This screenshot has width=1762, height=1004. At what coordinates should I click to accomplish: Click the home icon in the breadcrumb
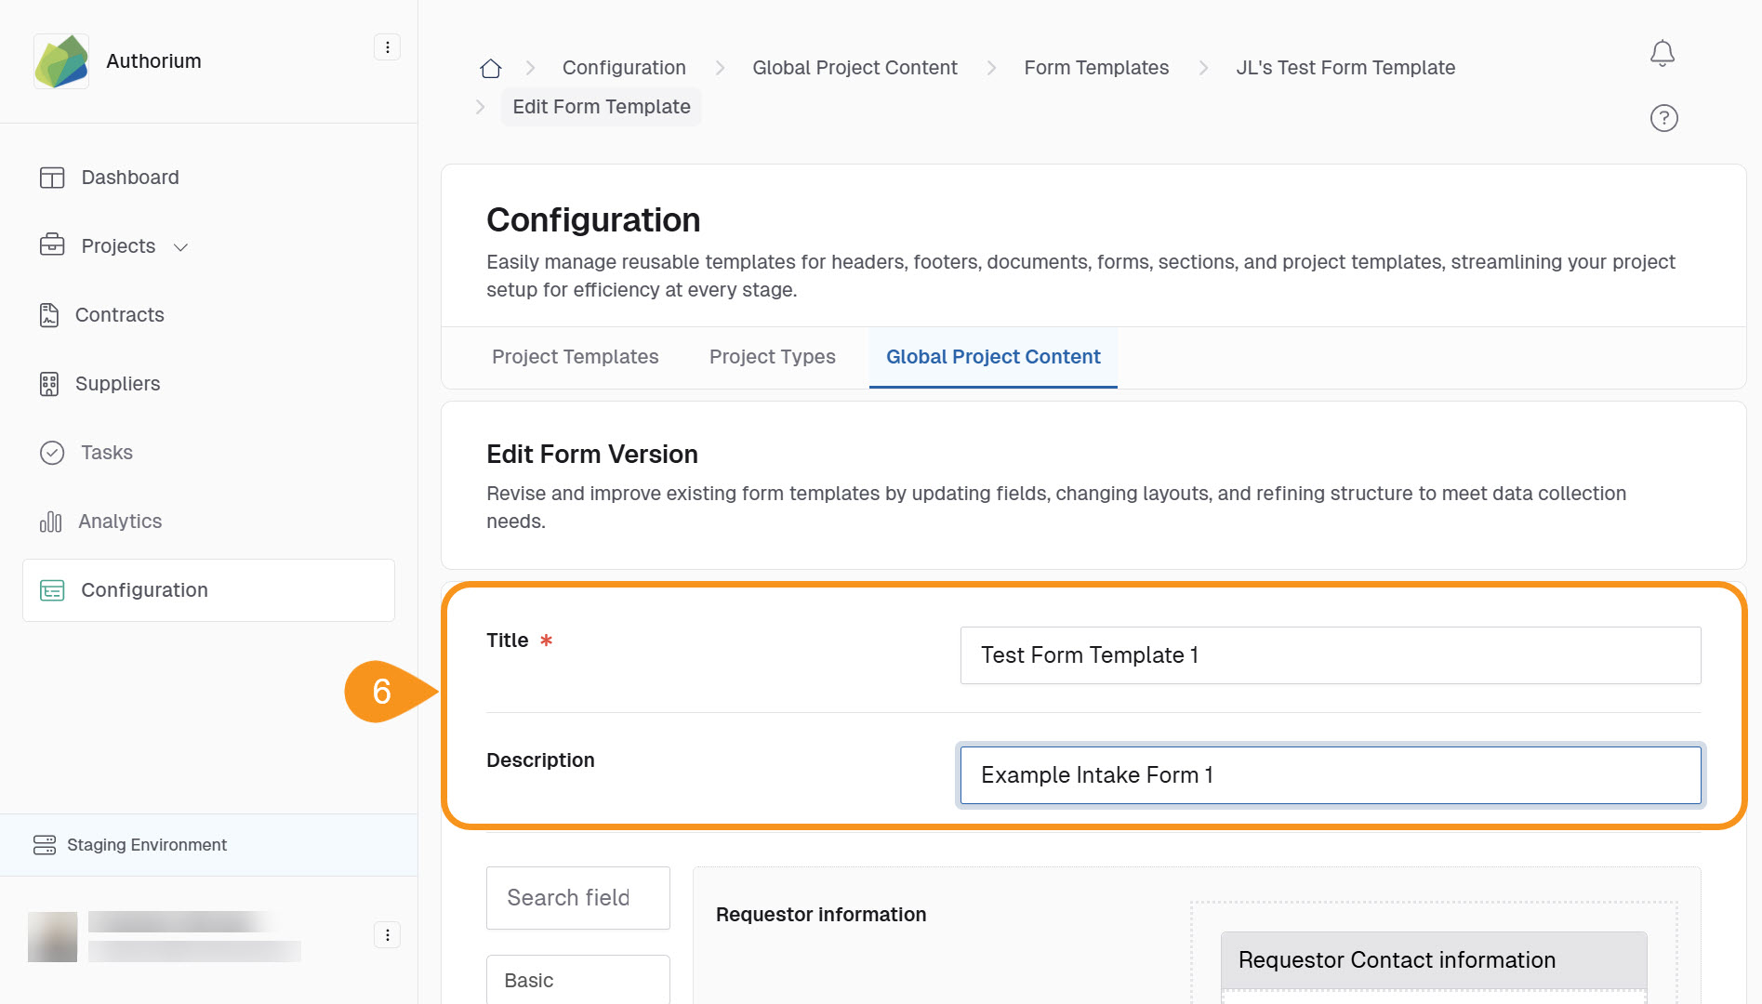[490, 67]
